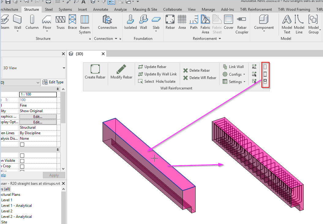Select Level 1 in Project Browser
This screenshot has width=323, height=224.
click(7, 200)
